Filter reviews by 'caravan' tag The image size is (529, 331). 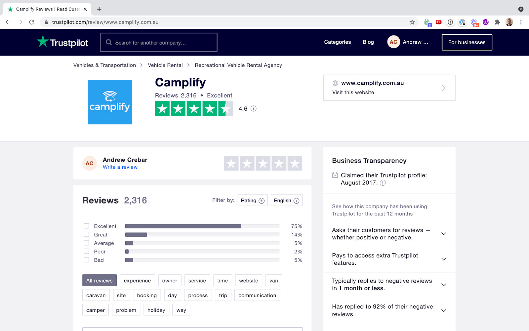[96, 295]
